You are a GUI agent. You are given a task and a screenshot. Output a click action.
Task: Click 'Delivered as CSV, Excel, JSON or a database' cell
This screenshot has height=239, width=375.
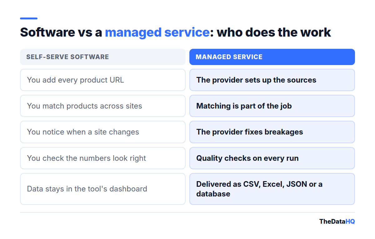272,189
